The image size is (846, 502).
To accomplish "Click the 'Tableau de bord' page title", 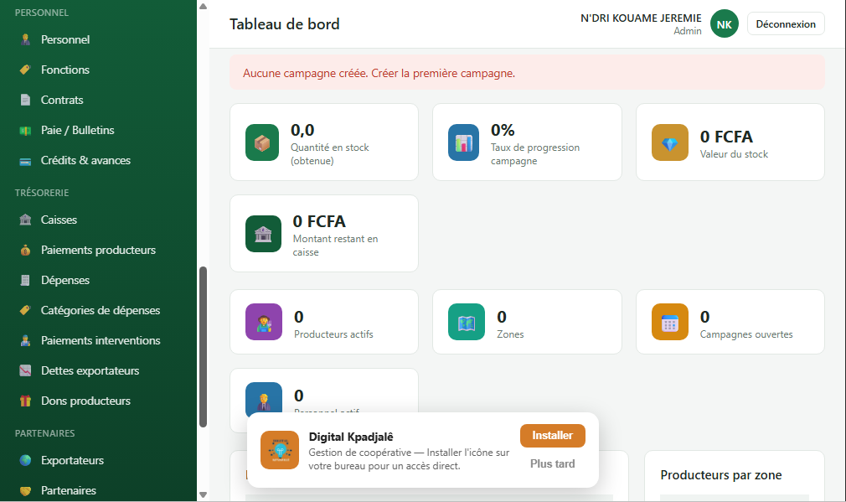I will pos(284,24).
